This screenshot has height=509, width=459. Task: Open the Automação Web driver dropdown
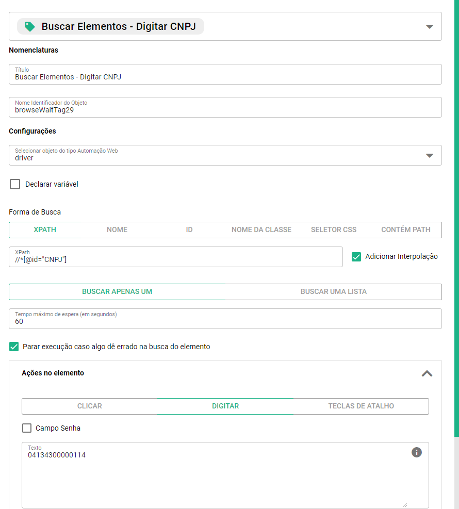pos(429,156)
